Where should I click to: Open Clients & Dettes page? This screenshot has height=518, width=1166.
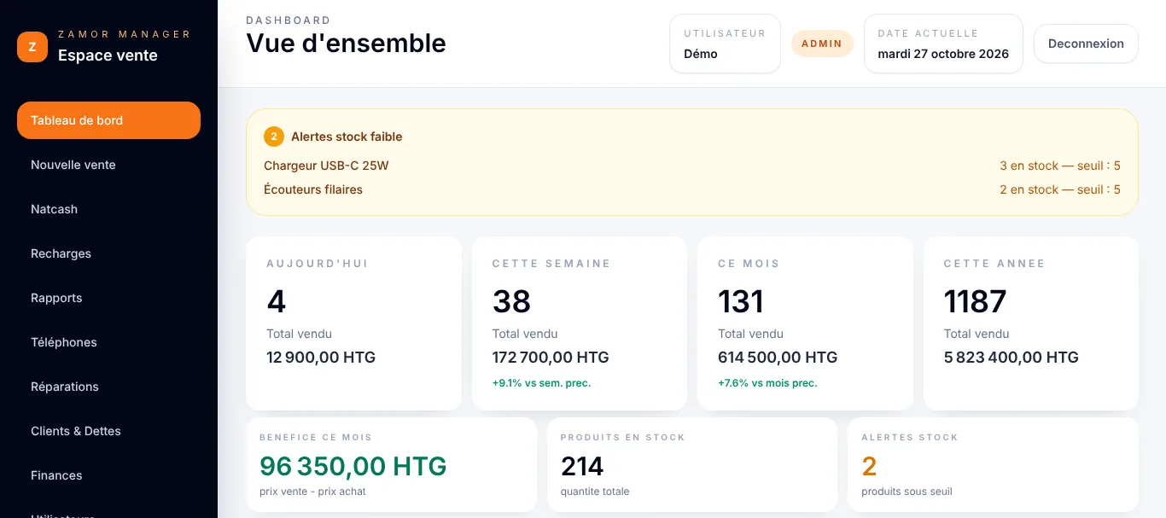pos(108,431)
